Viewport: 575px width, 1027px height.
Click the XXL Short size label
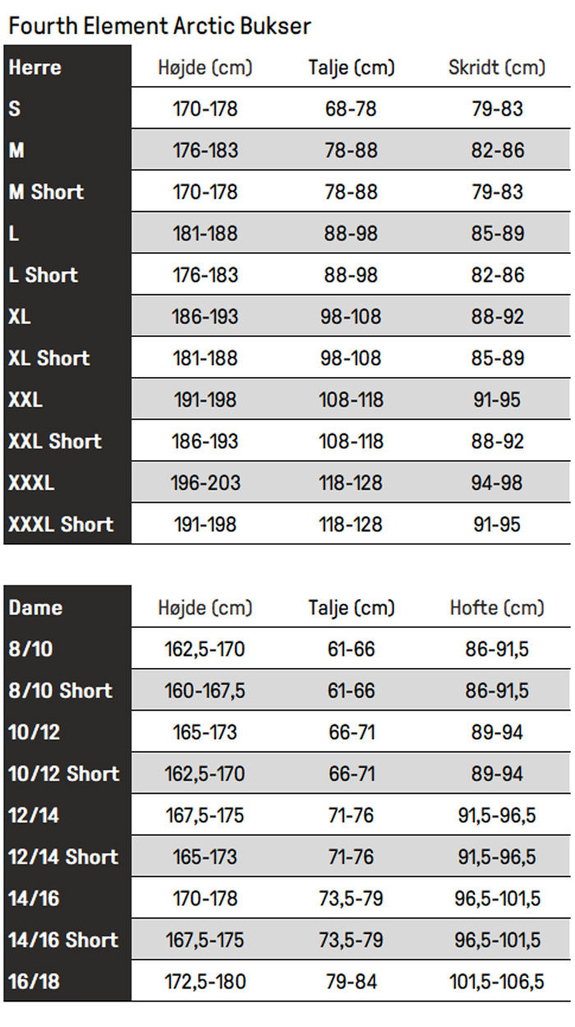[x=54, y=441]
